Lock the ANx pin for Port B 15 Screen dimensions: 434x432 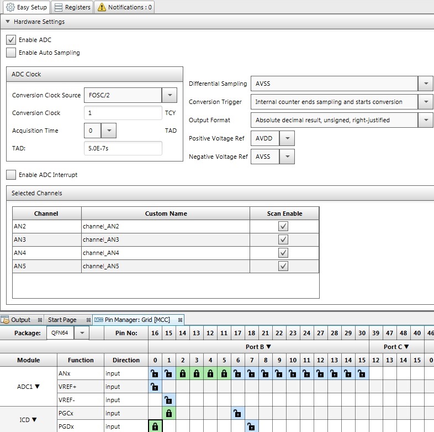362,373
